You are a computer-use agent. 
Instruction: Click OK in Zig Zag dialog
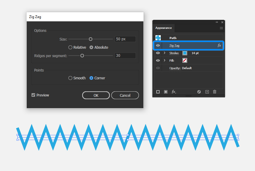(96, 95)
